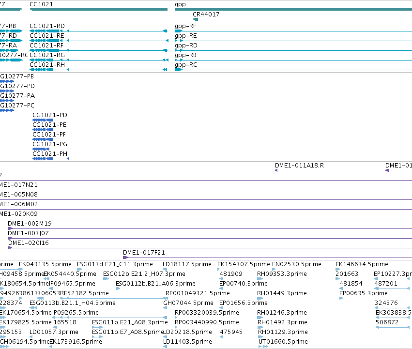The width and height of the screenshot is (412, 349).
Task: Click the CG1021-PG protein glyph
Action: click(41, 149)
